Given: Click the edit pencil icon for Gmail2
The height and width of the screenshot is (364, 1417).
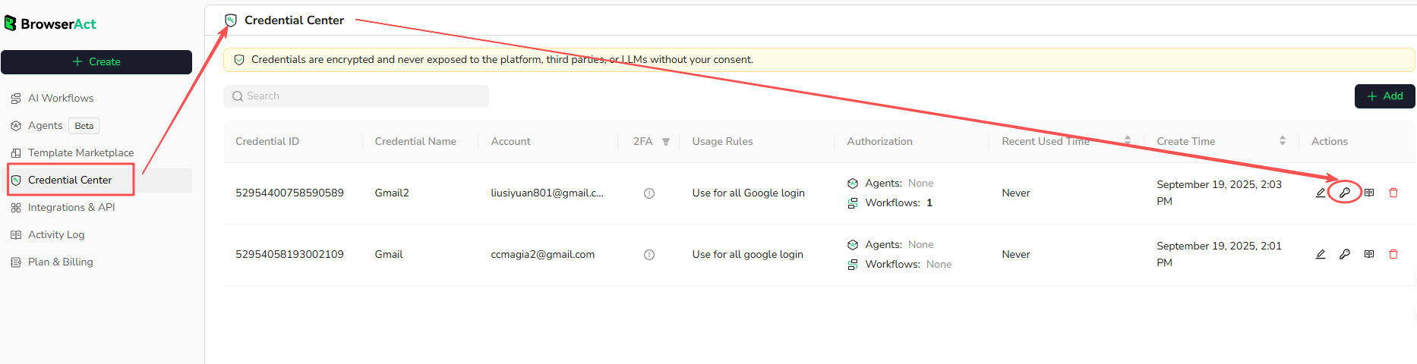Looking at the screenshot, I should pos(1321,193).
